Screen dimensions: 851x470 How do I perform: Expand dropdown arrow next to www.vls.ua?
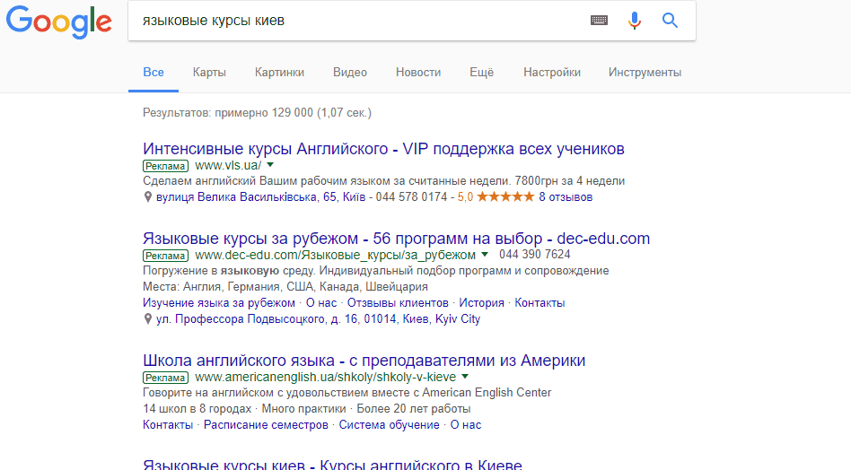pos(270,165)
